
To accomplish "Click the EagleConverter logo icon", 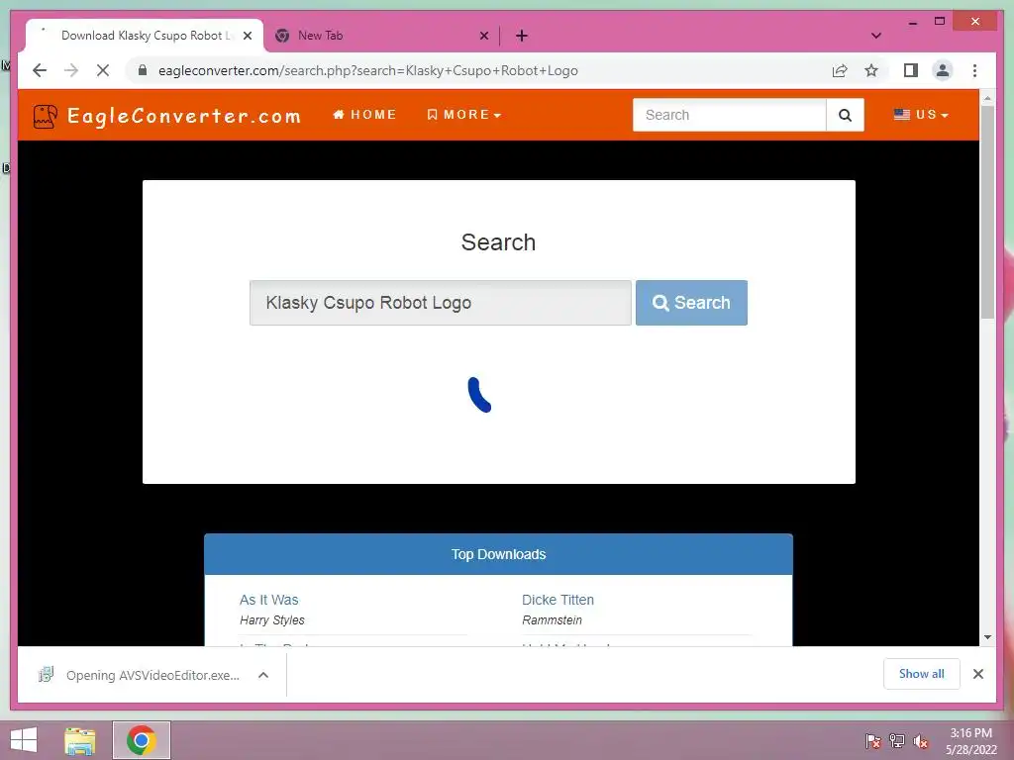I will point(46,117).
